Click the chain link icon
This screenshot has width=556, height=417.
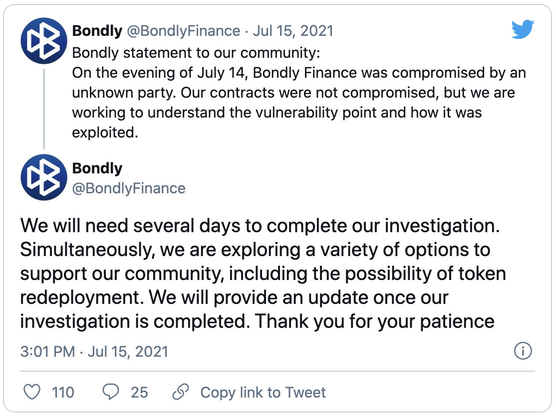point(180,392)
